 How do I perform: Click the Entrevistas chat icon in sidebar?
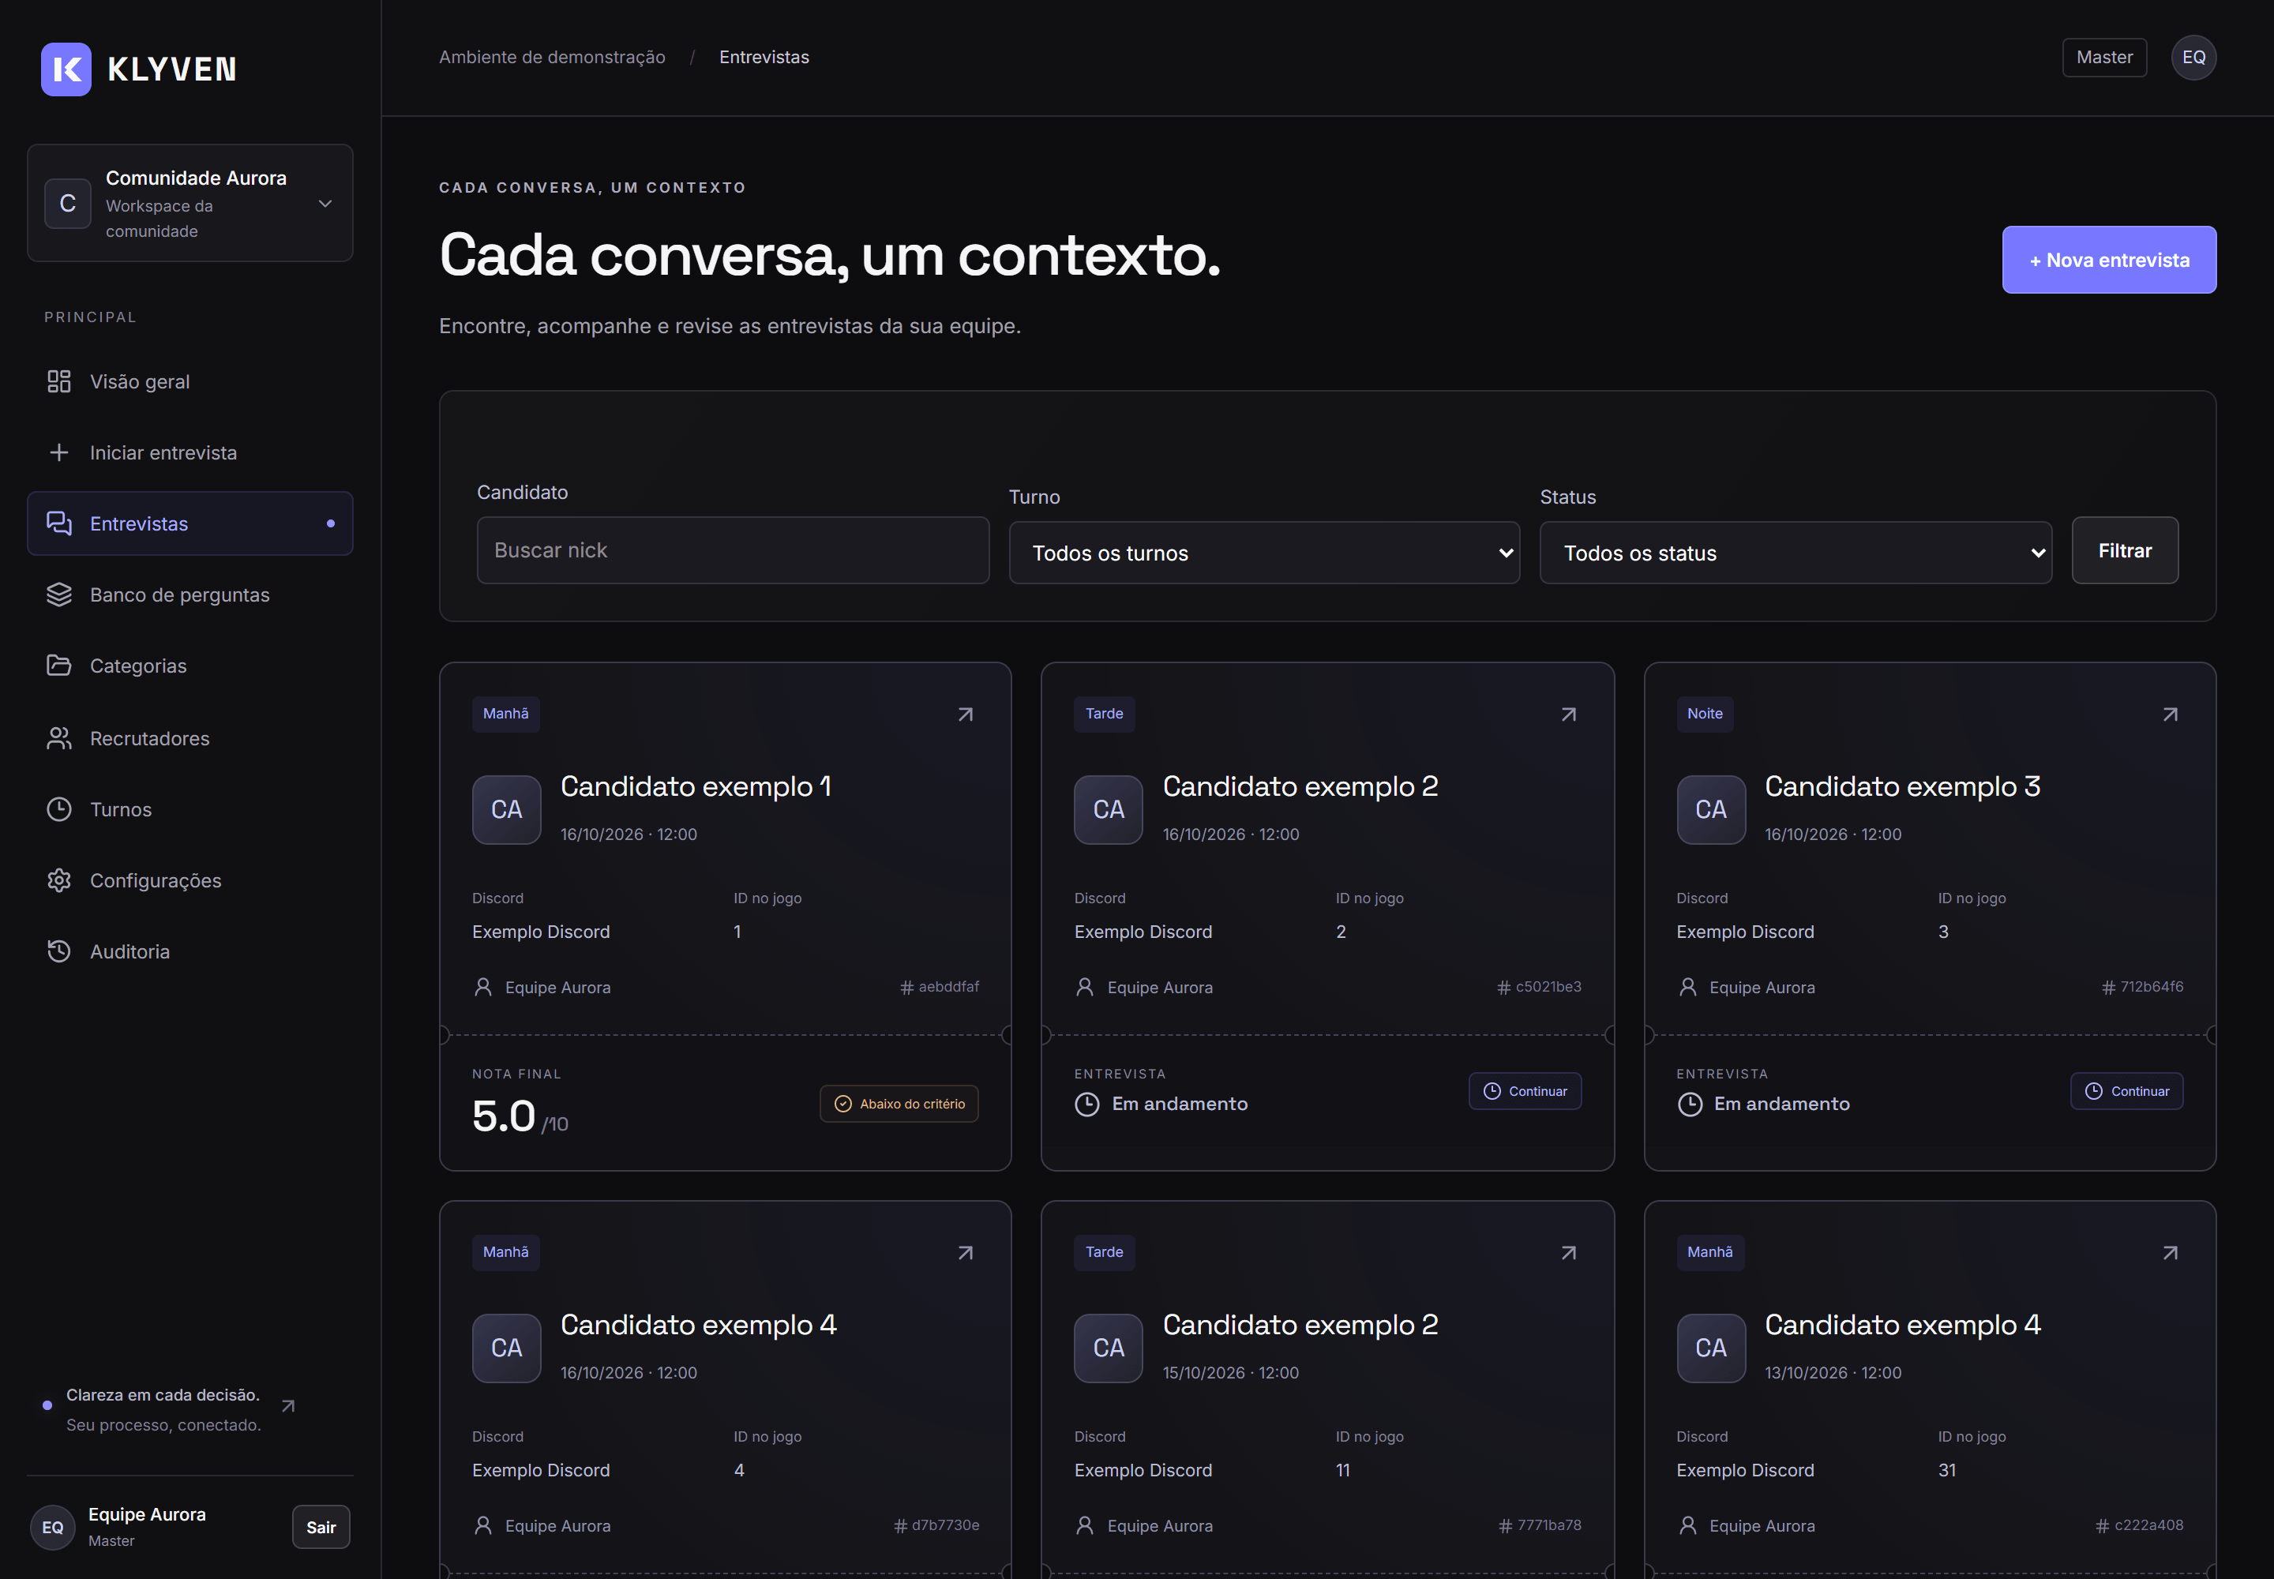[x=59, y=523]
